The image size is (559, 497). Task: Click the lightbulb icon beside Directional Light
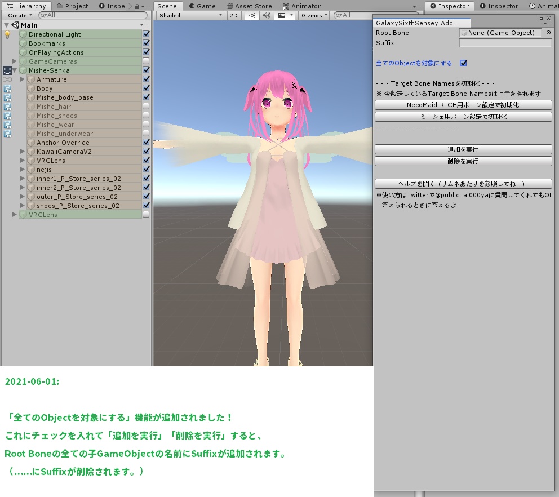[7, 34]
